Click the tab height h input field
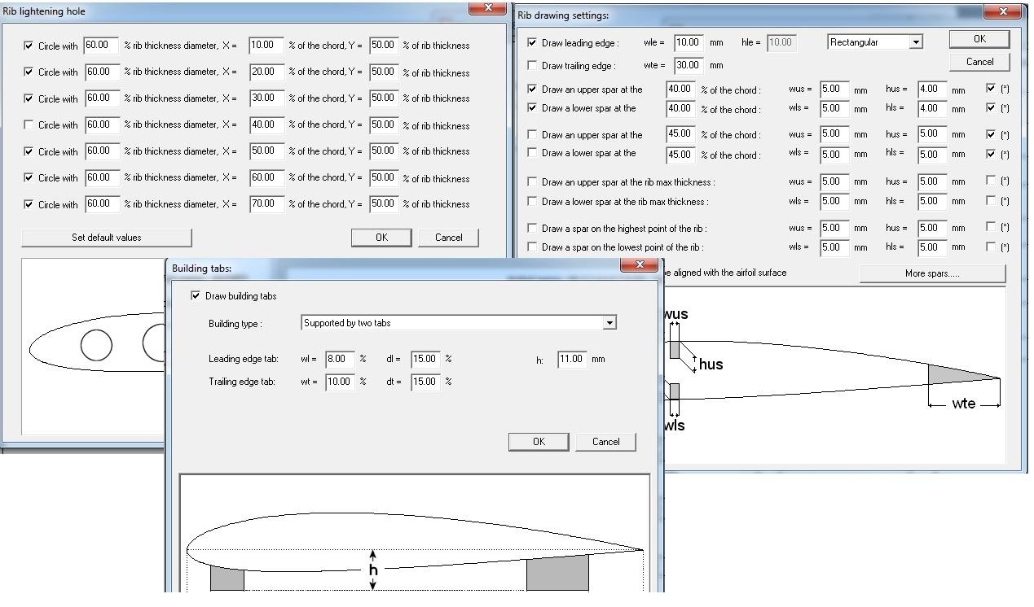Screen dimensions: 1034x607 [572, 359]
